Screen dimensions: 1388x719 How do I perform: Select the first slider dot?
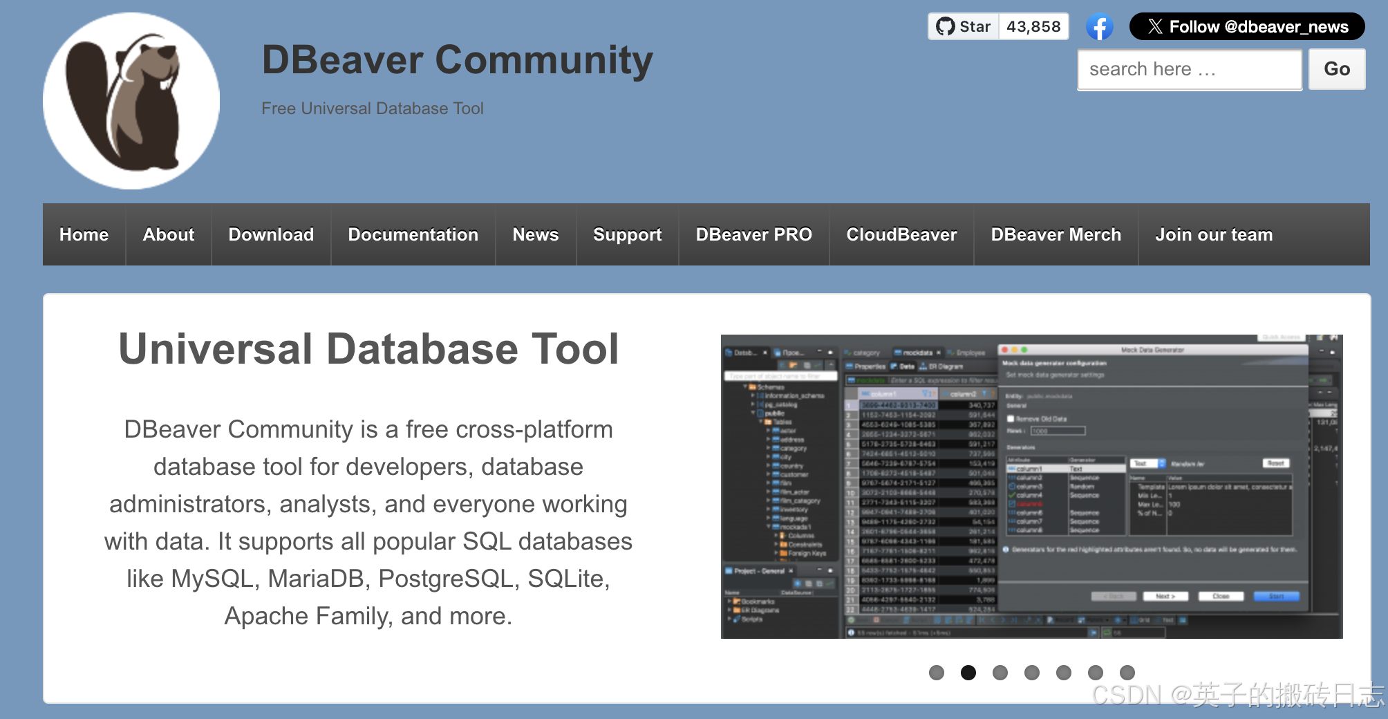[937, 673]
